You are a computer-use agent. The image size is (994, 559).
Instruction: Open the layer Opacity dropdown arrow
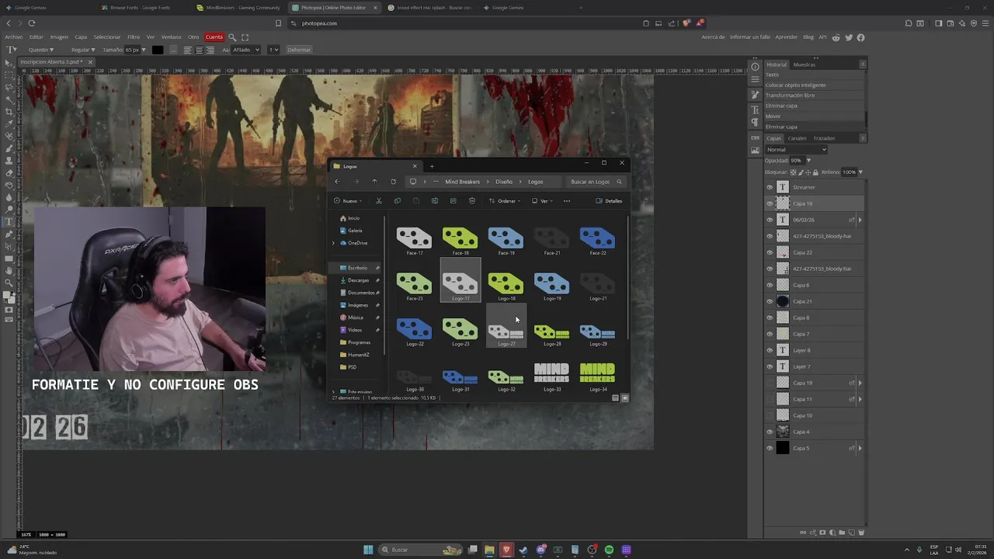coord(808,161)
